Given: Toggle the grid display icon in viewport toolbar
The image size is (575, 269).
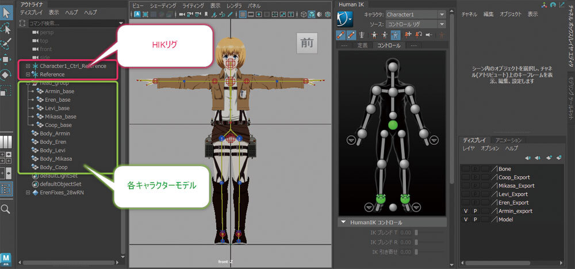Looking at the screenshot, I should point(243,15).
